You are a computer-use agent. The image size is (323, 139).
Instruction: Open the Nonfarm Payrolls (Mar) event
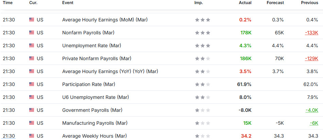pyautogui.click(x=88, y=33)
